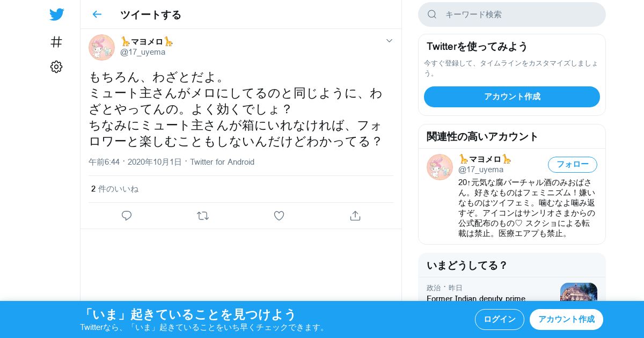Image resolution: width=644 pixels, height=338 pixels.
Task: Click the keyword search field
Action: tap(512, 14)
